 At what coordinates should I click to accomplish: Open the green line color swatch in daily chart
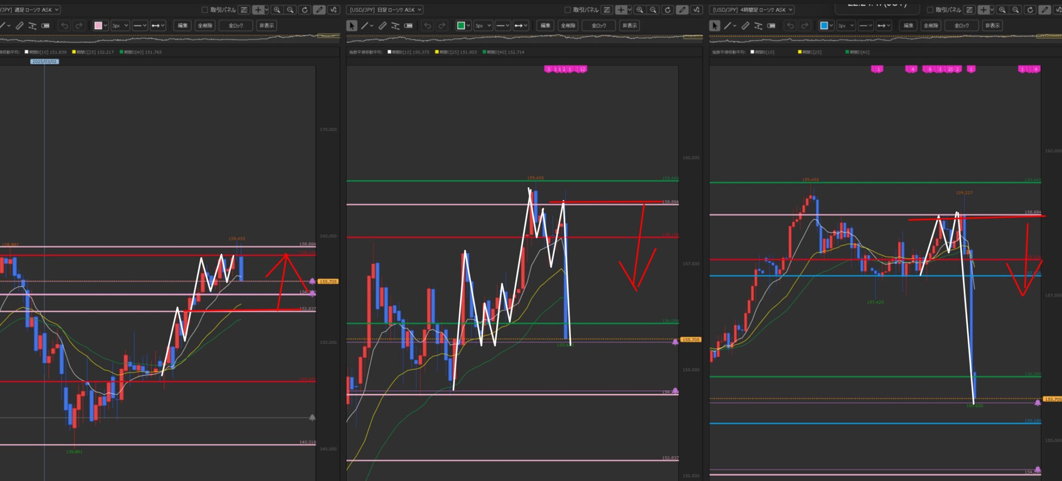[460, 26]
